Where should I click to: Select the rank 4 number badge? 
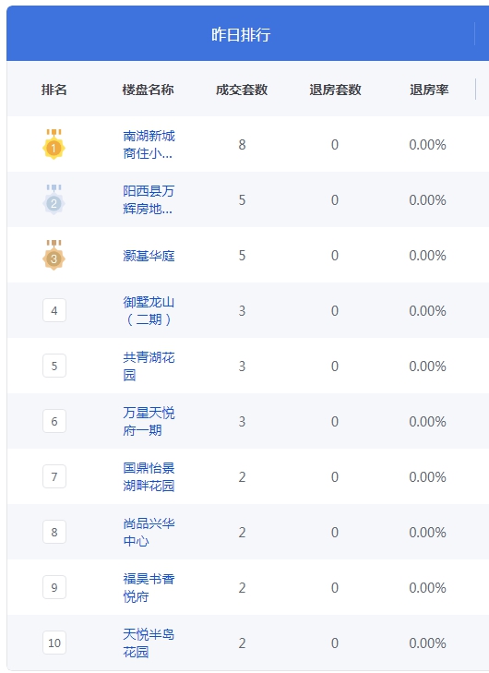tap(54, 310)
